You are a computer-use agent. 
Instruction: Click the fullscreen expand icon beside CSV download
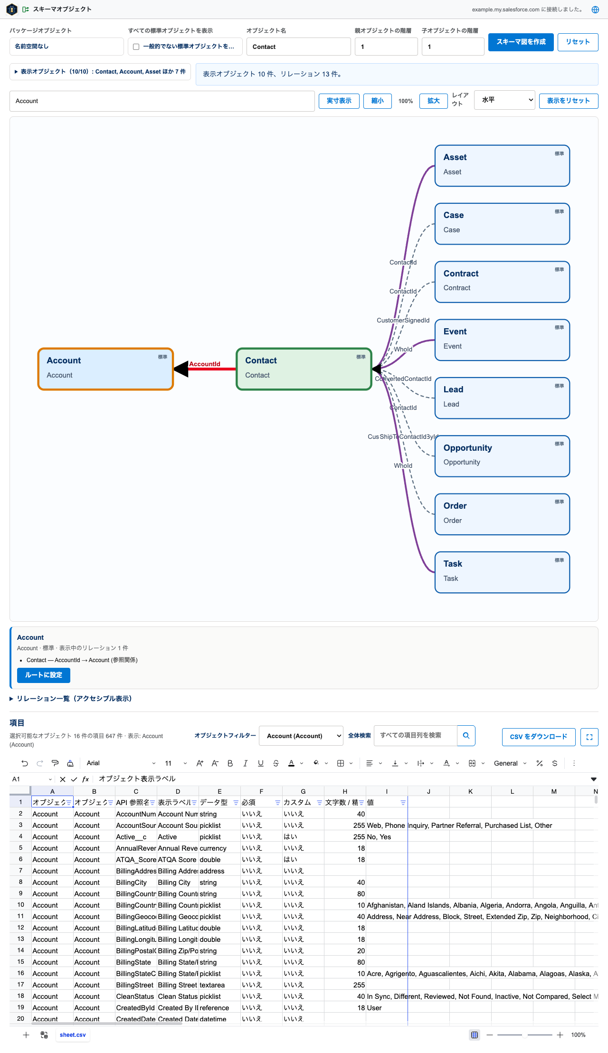[x=589, y=737]
